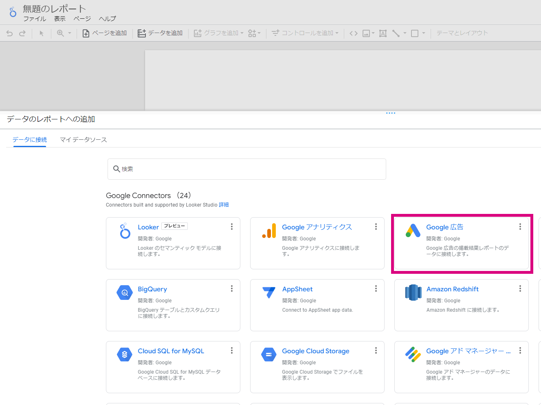Screen dimensions: 541x405
Task: Click the Amazon Redshift logo icon
Action: 413,293
